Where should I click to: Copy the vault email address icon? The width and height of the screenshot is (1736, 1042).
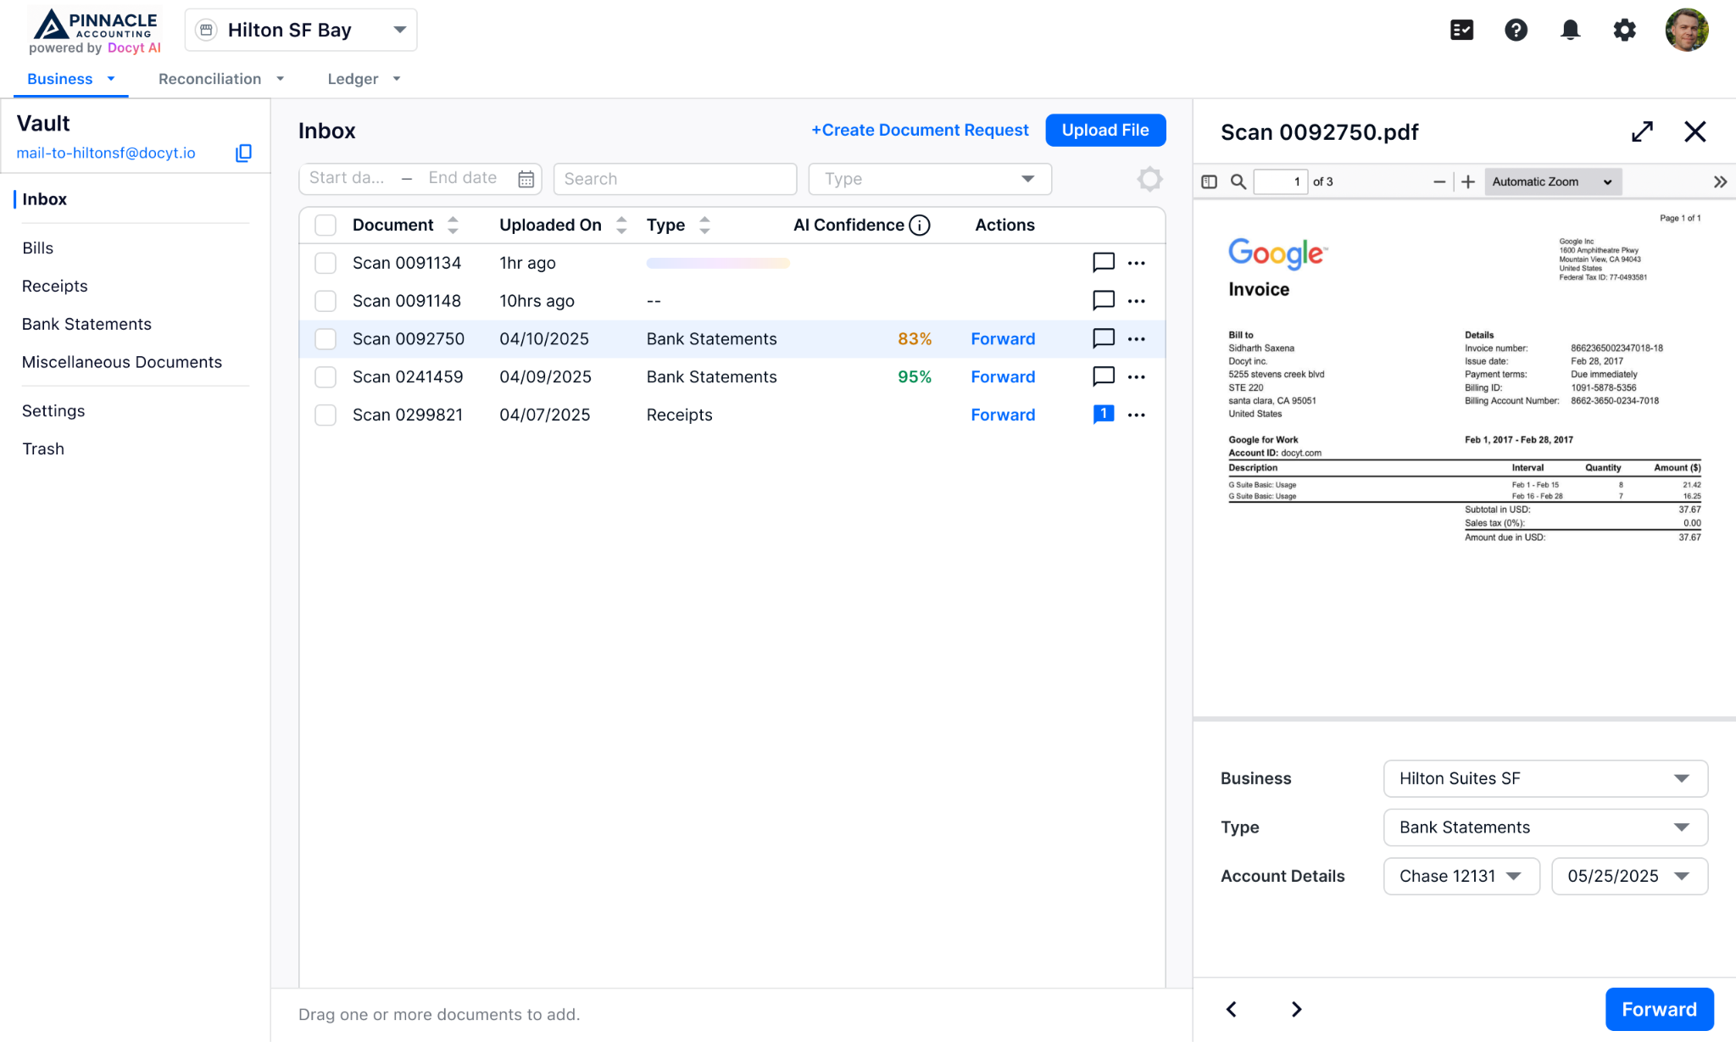[x=243, y=153]
